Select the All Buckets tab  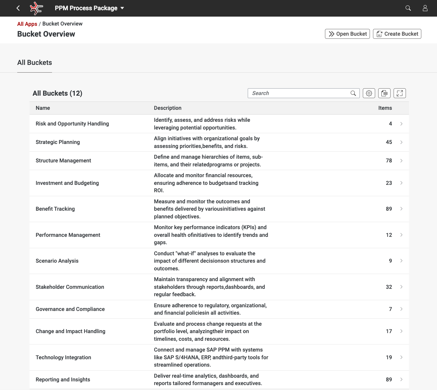[34, 63]
